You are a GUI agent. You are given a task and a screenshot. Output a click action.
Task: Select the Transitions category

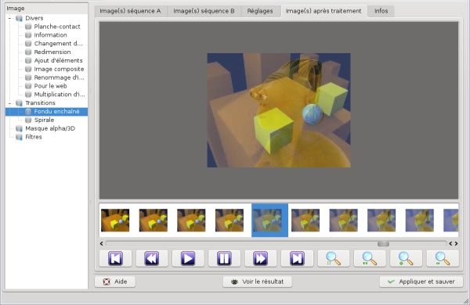tap(40, 103)
